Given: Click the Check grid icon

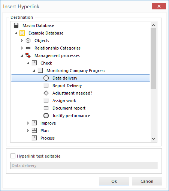Looking at the screenshot, I should (x=34, y=63).
